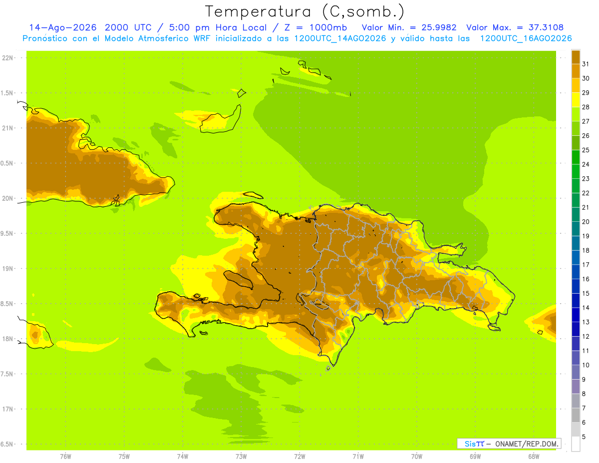Click the "74W" longitude label
This screenshot has width=599, height=463.
[x=183, y=457]
